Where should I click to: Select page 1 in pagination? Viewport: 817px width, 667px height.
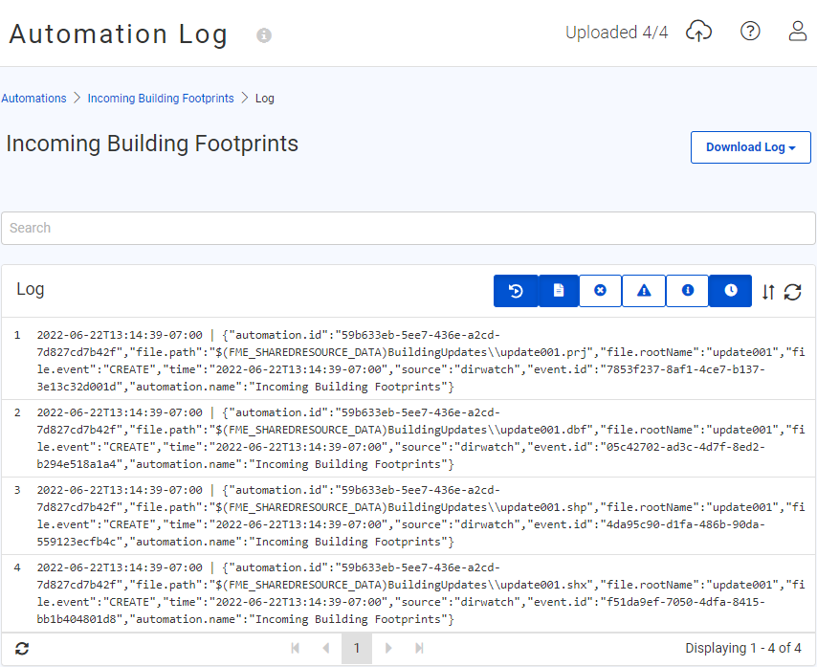(357, 648)
